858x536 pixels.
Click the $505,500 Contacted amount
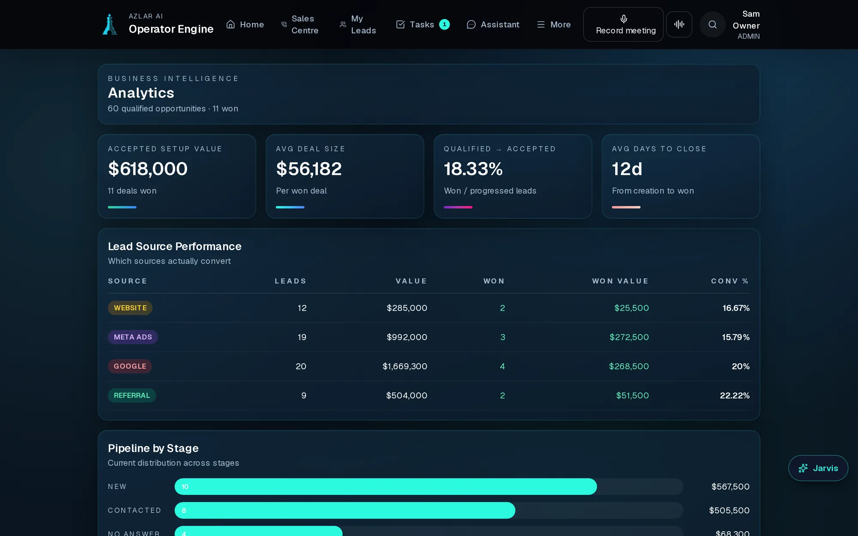729,510
